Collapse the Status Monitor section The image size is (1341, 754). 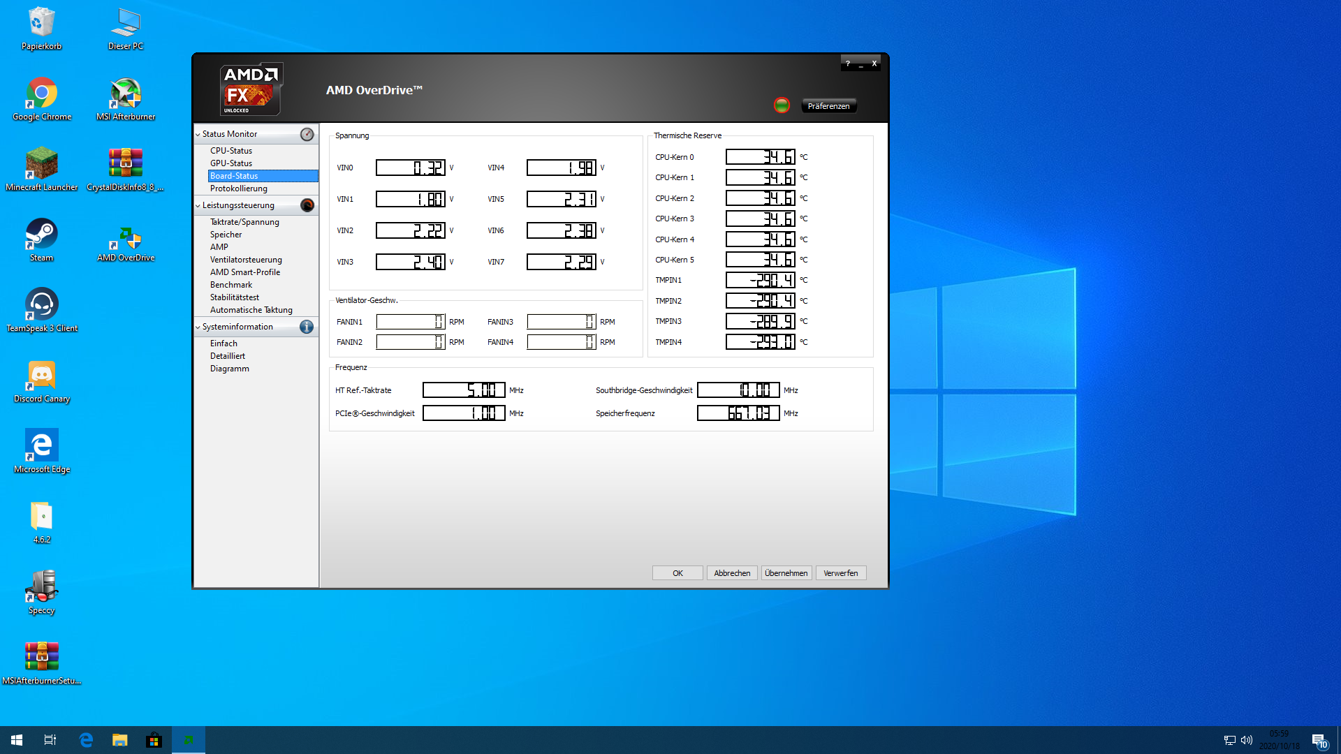(x=198, y=134)
